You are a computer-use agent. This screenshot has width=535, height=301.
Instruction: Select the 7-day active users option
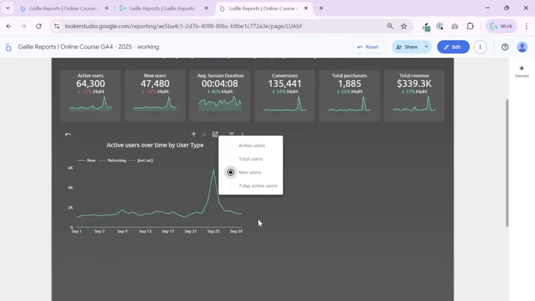tap(258, 186)
